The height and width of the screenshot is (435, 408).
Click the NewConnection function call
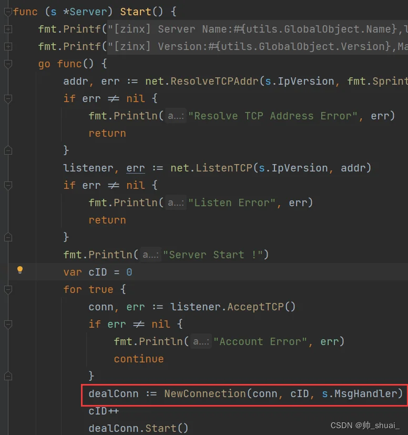coord(205,393)
